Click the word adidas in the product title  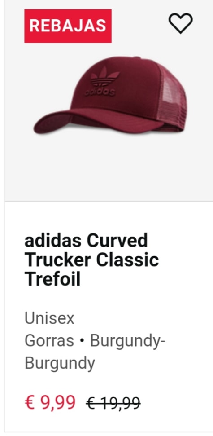(x=52, y=241)
